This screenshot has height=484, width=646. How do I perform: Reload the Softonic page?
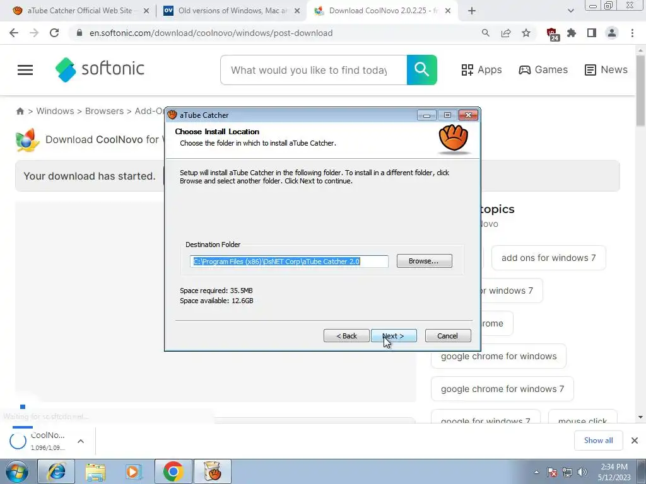(x=54, y=33)
